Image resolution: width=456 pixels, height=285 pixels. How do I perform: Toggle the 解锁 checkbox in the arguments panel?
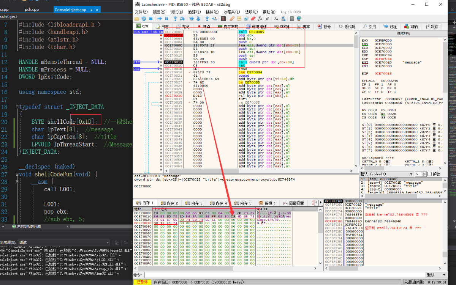pos(429,174)
